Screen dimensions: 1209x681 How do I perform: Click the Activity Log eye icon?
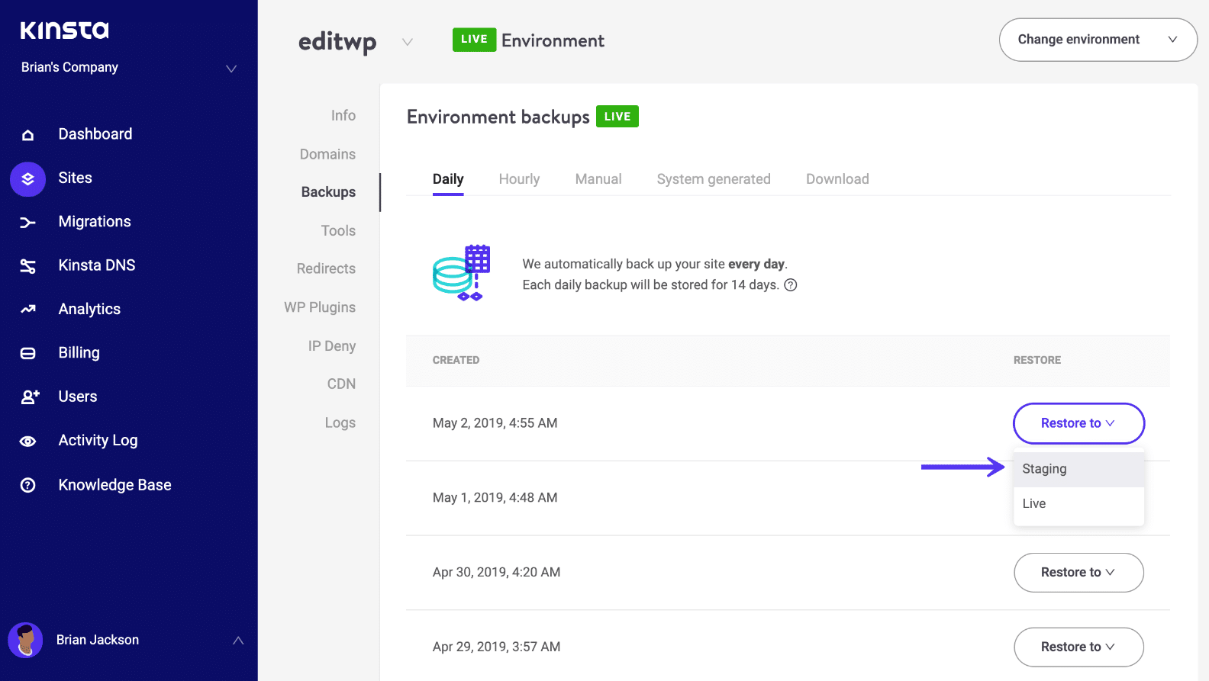click(28, 442)
